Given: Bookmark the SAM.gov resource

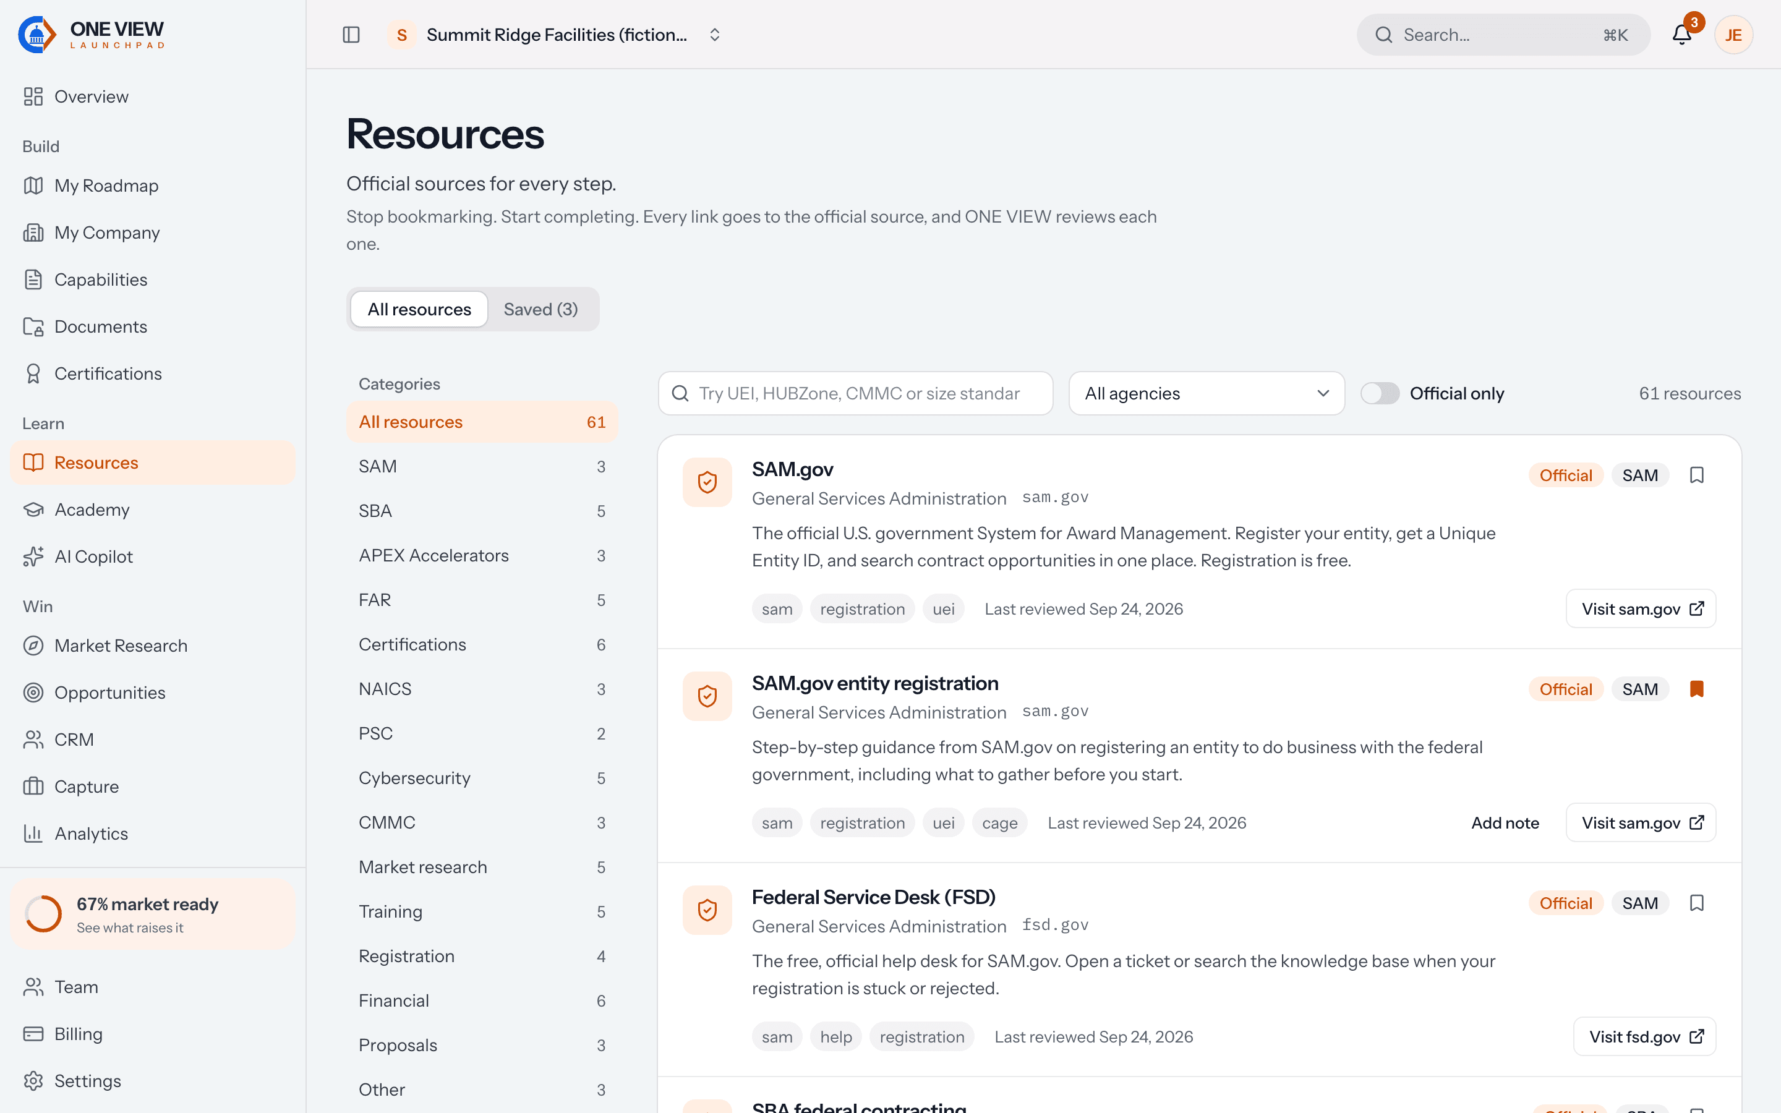Looking at the screenshot, I should 1696,475.
